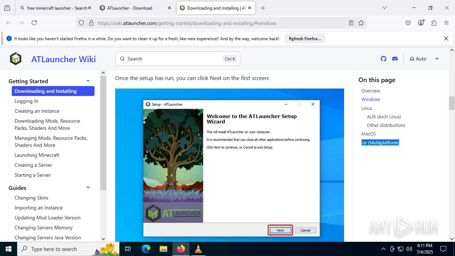The image size is (455, 256).
Task: Close the ATLauncher - Download tab
Action: click(x=170, y=8)
